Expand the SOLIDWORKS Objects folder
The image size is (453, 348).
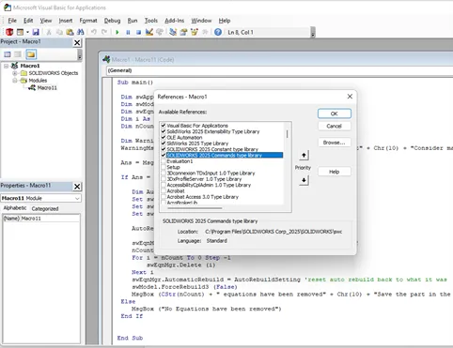(14, 73)
